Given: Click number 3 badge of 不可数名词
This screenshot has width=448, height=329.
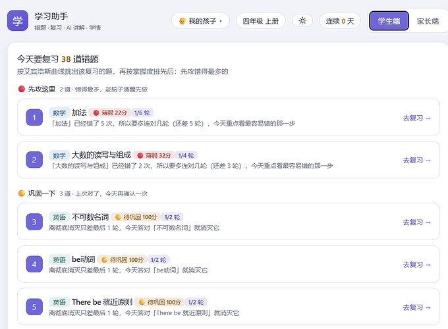Looking at the screenshot, I should point(34,222).
